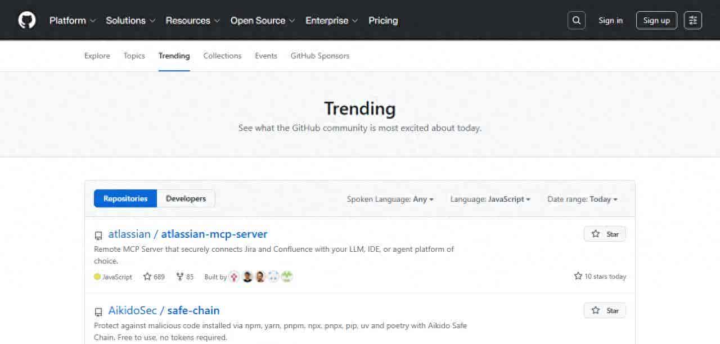
Task: Open the appearance settings icon button
Action: 693,20
